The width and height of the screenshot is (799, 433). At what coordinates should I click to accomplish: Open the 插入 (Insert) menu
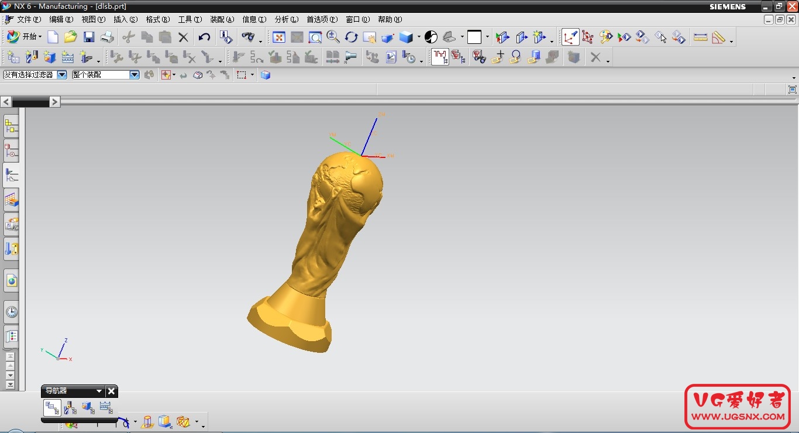click(125, 19)
